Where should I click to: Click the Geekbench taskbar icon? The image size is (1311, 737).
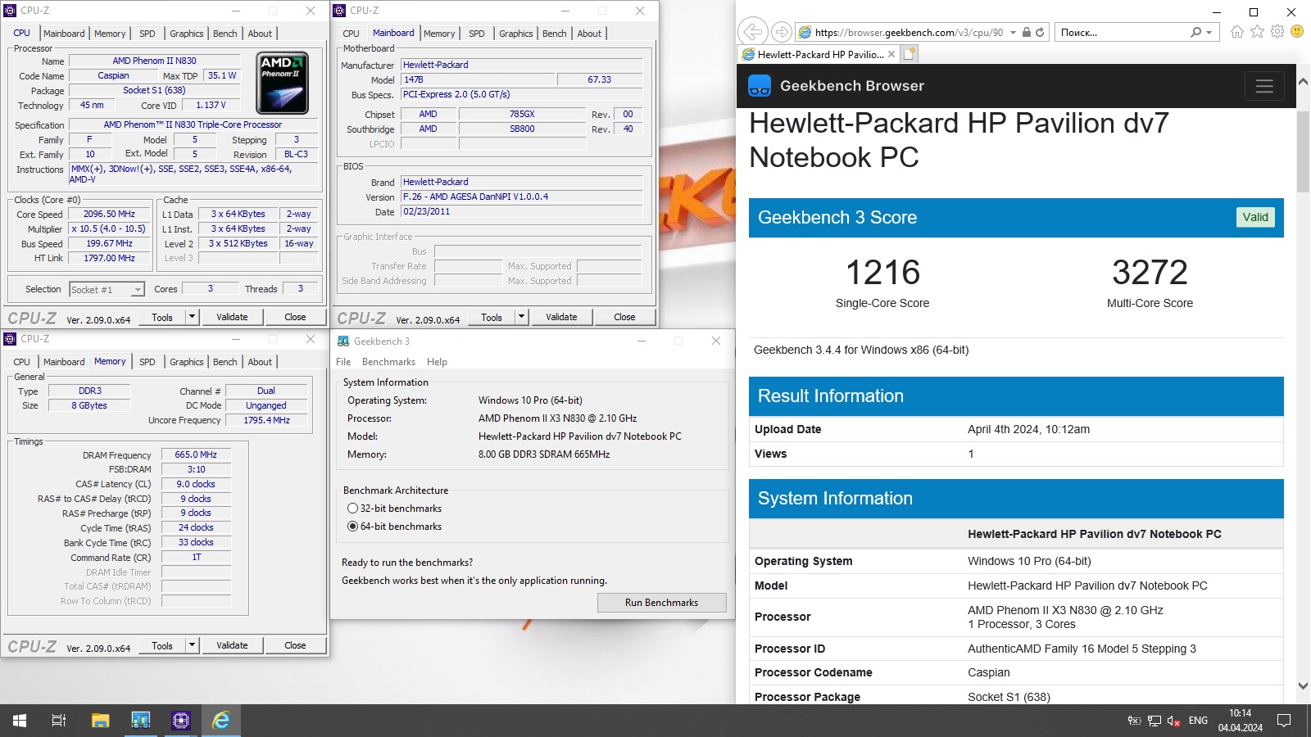point(140,721)
